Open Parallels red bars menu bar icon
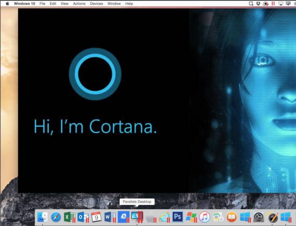 point(273,3)
